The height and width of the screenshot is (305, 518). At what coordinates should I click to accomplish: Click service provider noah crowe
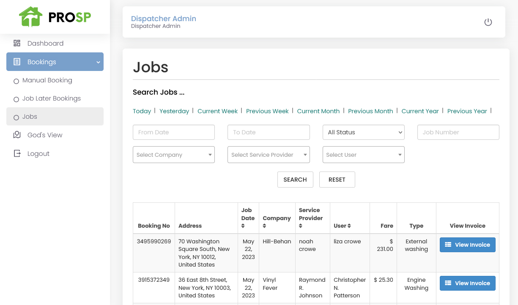point(307,245)
